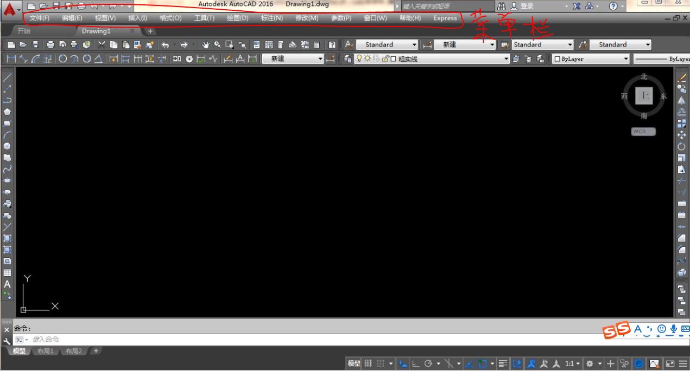The height and width of the screenshot is (371, 690).
Task: Click the WCS button under the ViewCube
Action: [643, 132]
